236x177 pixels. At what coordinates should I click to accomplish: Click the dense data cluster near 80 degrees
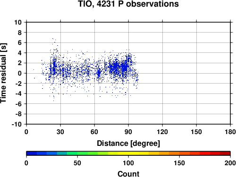point(116,67)
